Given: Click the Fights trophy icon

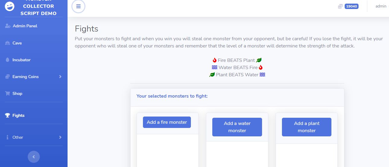Looking at the screenshot, I should pos(8,115).
